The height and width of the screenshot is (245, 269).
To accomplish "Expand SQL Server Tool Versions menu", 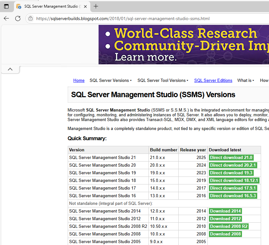I will coord(163,81).
